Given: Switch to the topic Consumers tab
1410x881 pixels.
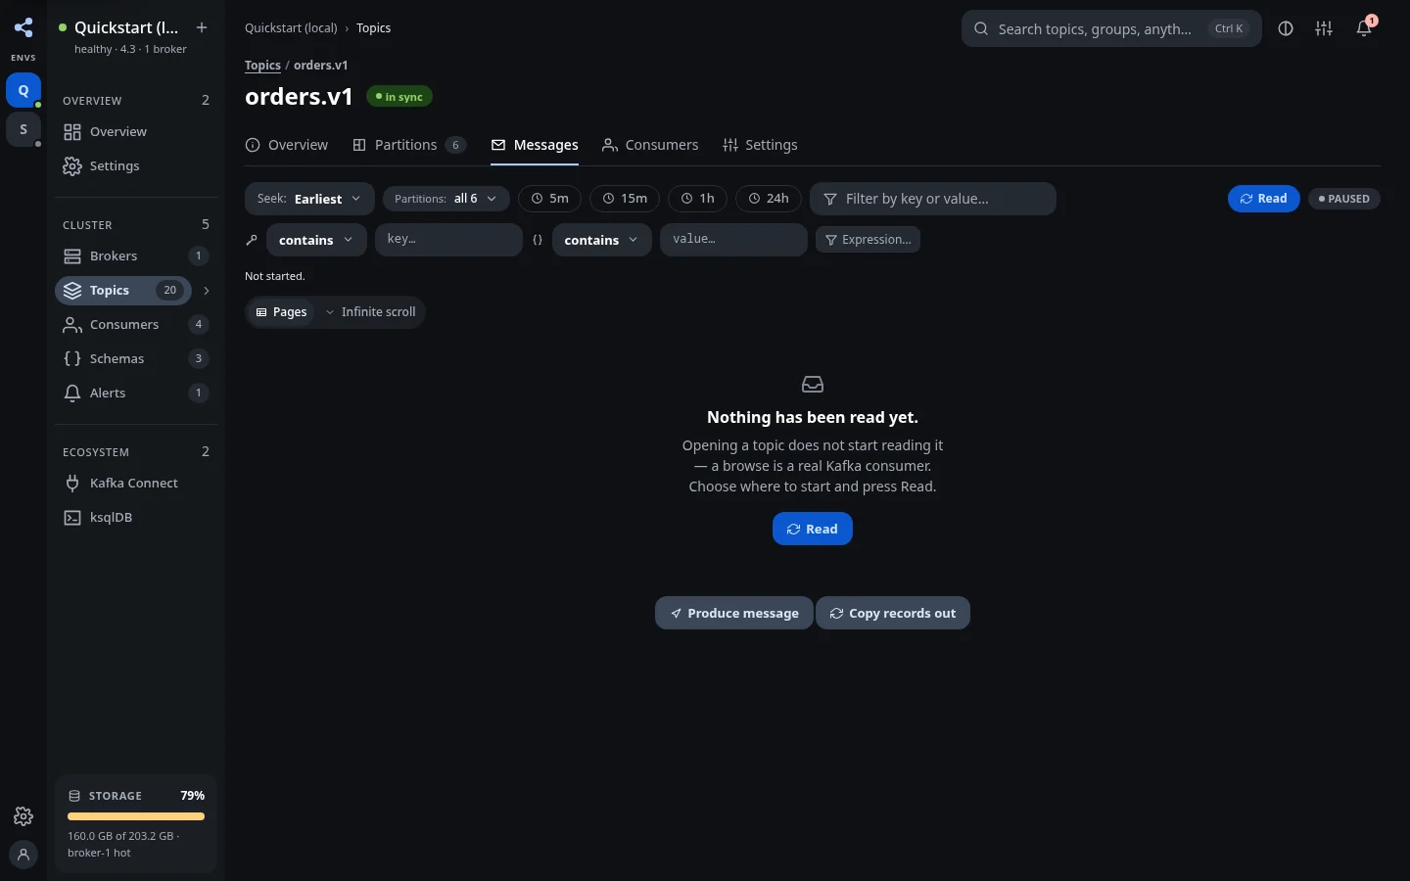Looking at the screenshot, I should (x=650, y=145).
